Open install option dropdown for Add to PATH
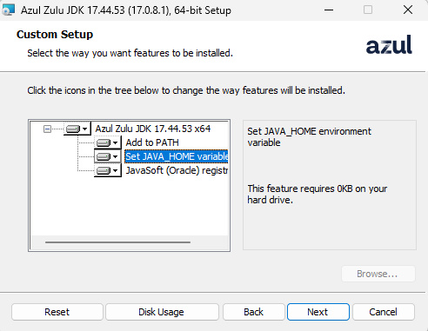This screenshot has width=428, height=331. click(107, 142)
